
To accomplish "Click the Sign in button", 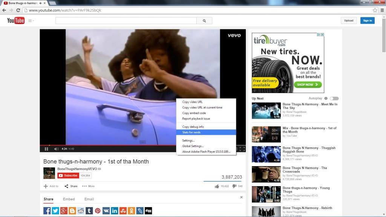I will (x=367, y=21).
